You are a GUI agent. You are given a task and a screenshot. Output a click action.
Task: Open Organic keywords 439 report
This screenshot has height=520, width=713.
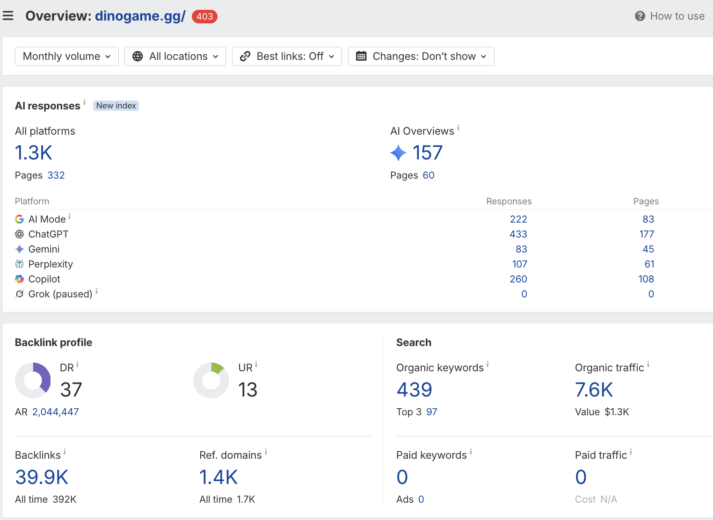tap(415, 390)
